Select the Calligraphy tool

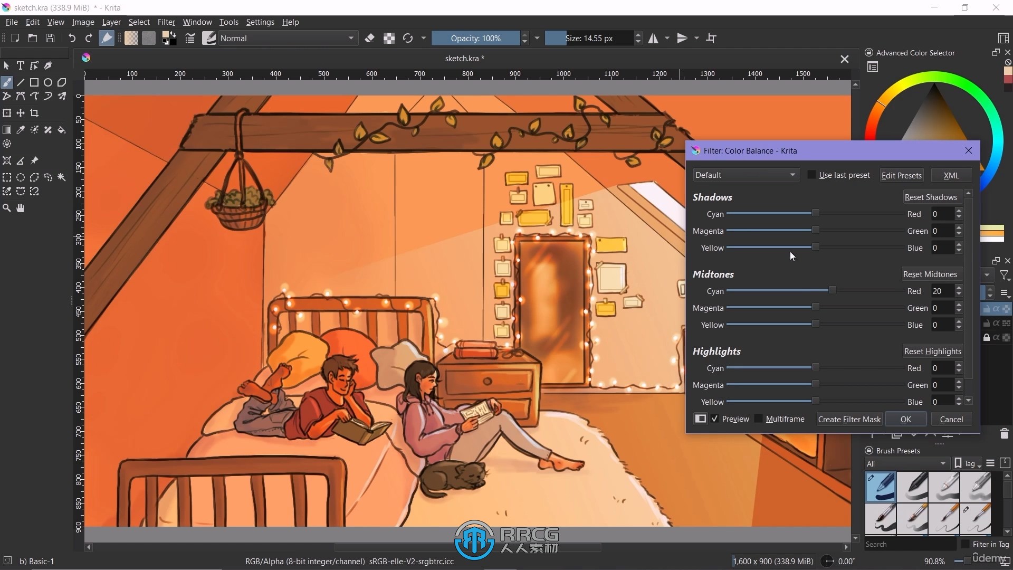tap(48, 65)
